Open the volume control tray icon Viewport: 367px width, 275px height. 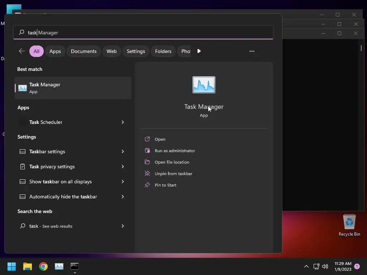pos(325,266)
